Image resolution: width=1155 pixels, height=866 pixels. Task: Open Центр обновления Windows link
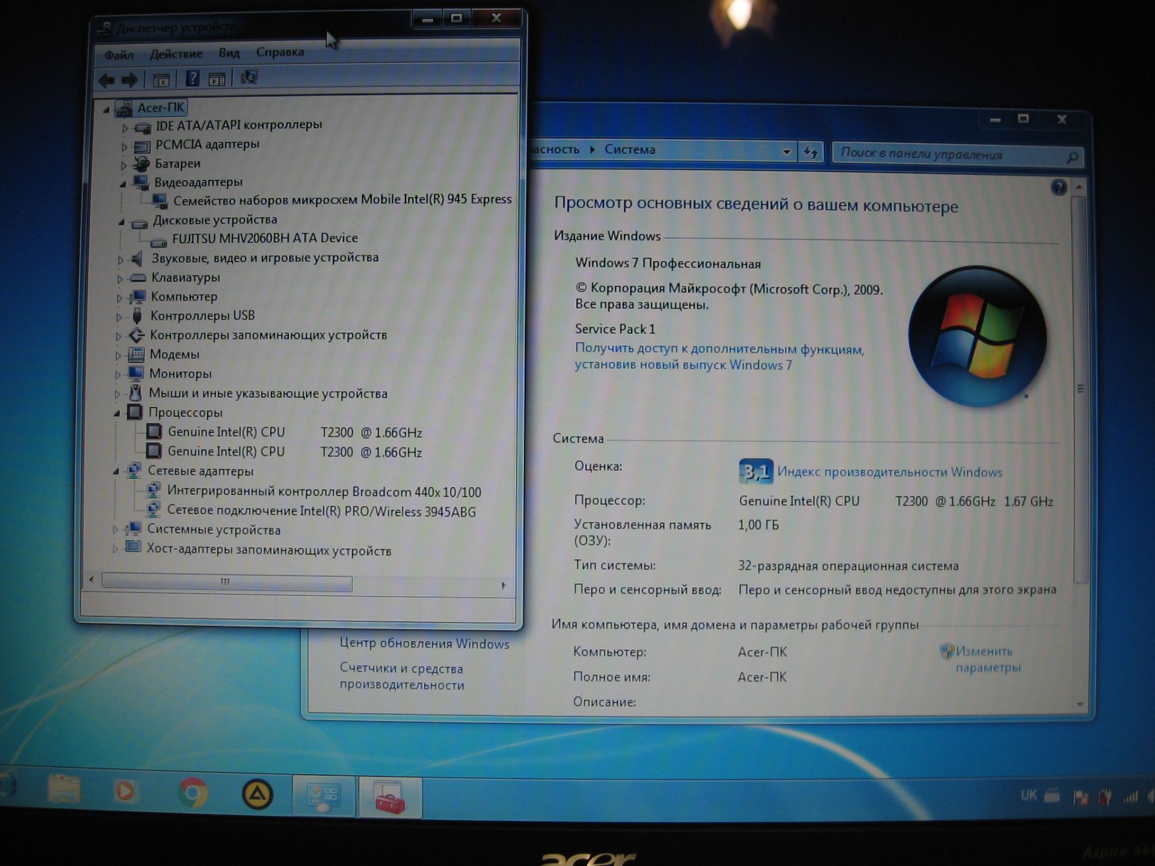424,643
